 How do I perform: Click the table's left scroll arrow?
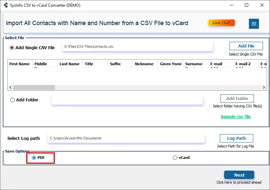(x=10, y=88)
